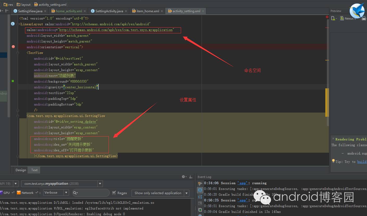Viewport: 367px width, 216px height.
Task: Open logcat settings gear icon
Action: (184, 177)
